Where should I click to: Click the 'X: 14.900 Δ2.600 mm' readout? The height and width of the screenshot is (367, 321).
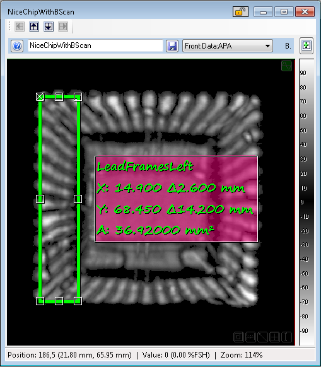click(x=171, y=188)
